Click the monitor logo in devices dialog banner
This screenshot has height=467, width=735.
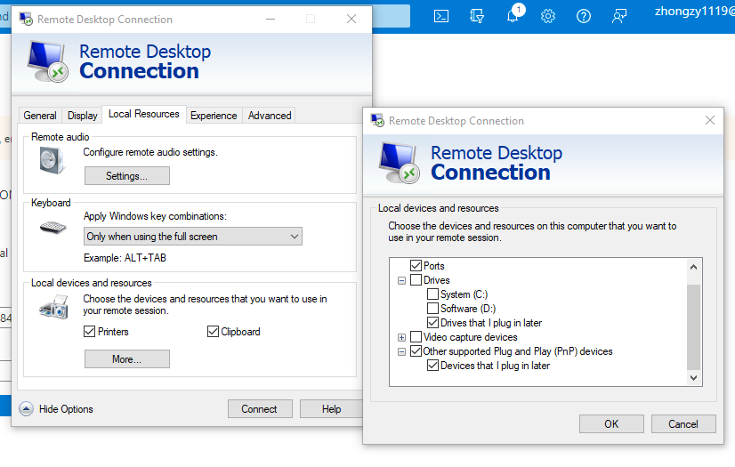click(x=400, y=163)
